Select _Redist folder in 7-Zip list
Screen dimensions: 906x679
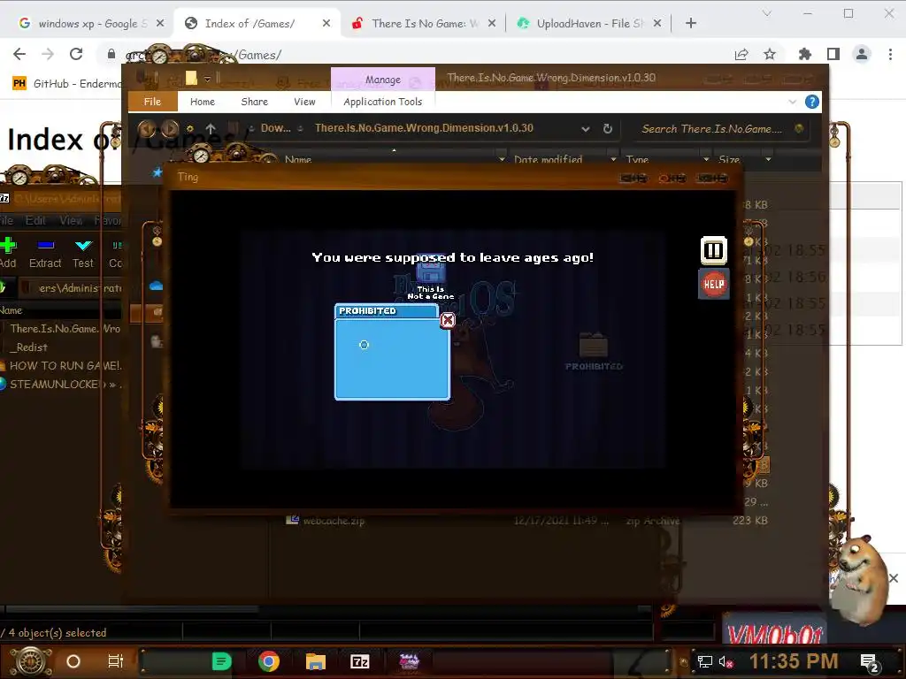tap(31, 347)
